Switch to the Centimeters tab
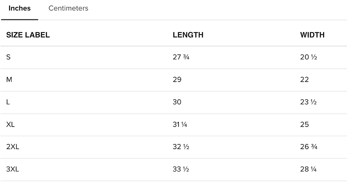 point(68,8)
